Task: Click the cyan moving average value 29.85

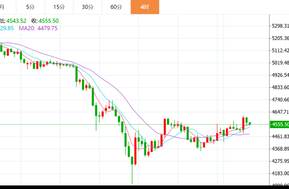Action: coord(7,28)
